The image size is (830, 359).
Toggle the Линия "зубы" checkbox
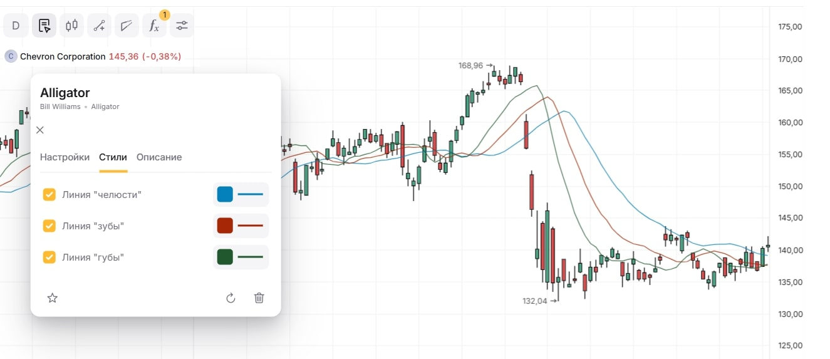(x=49, y=226)
